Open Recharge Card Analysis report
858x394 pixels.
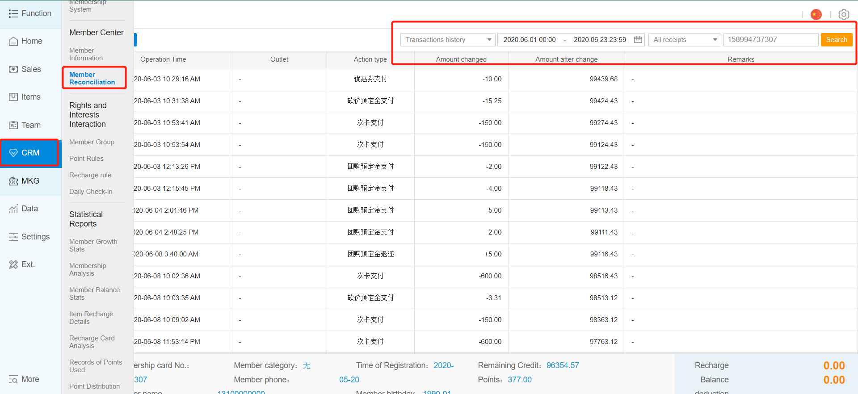(92, 342)
